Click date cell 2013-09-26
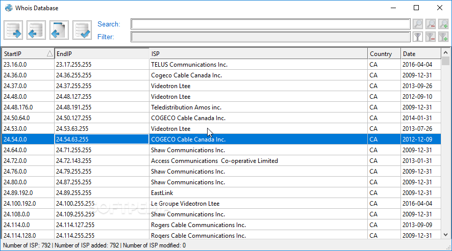This screenshot has height=251, width=452. [421, 86]
